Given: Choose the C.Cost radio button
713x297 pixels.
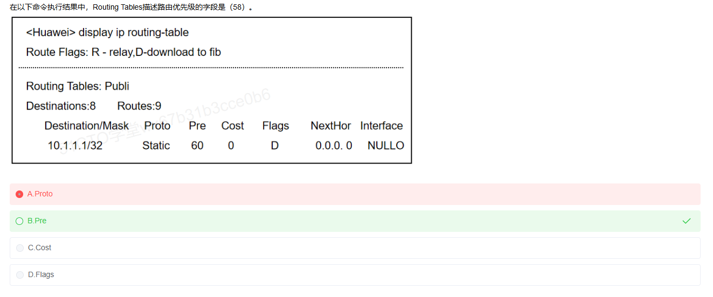Looking at the screenshot, I should point(20,248).
